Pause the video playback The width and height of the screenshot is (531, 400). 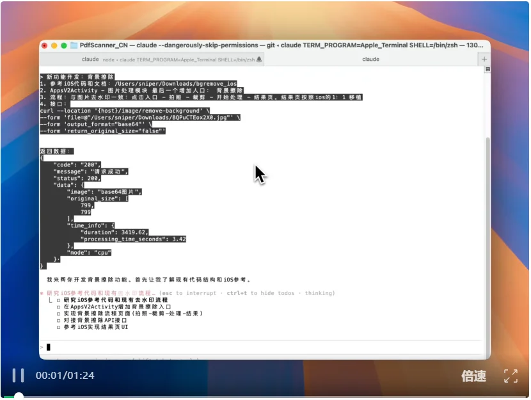click(19, 375)
